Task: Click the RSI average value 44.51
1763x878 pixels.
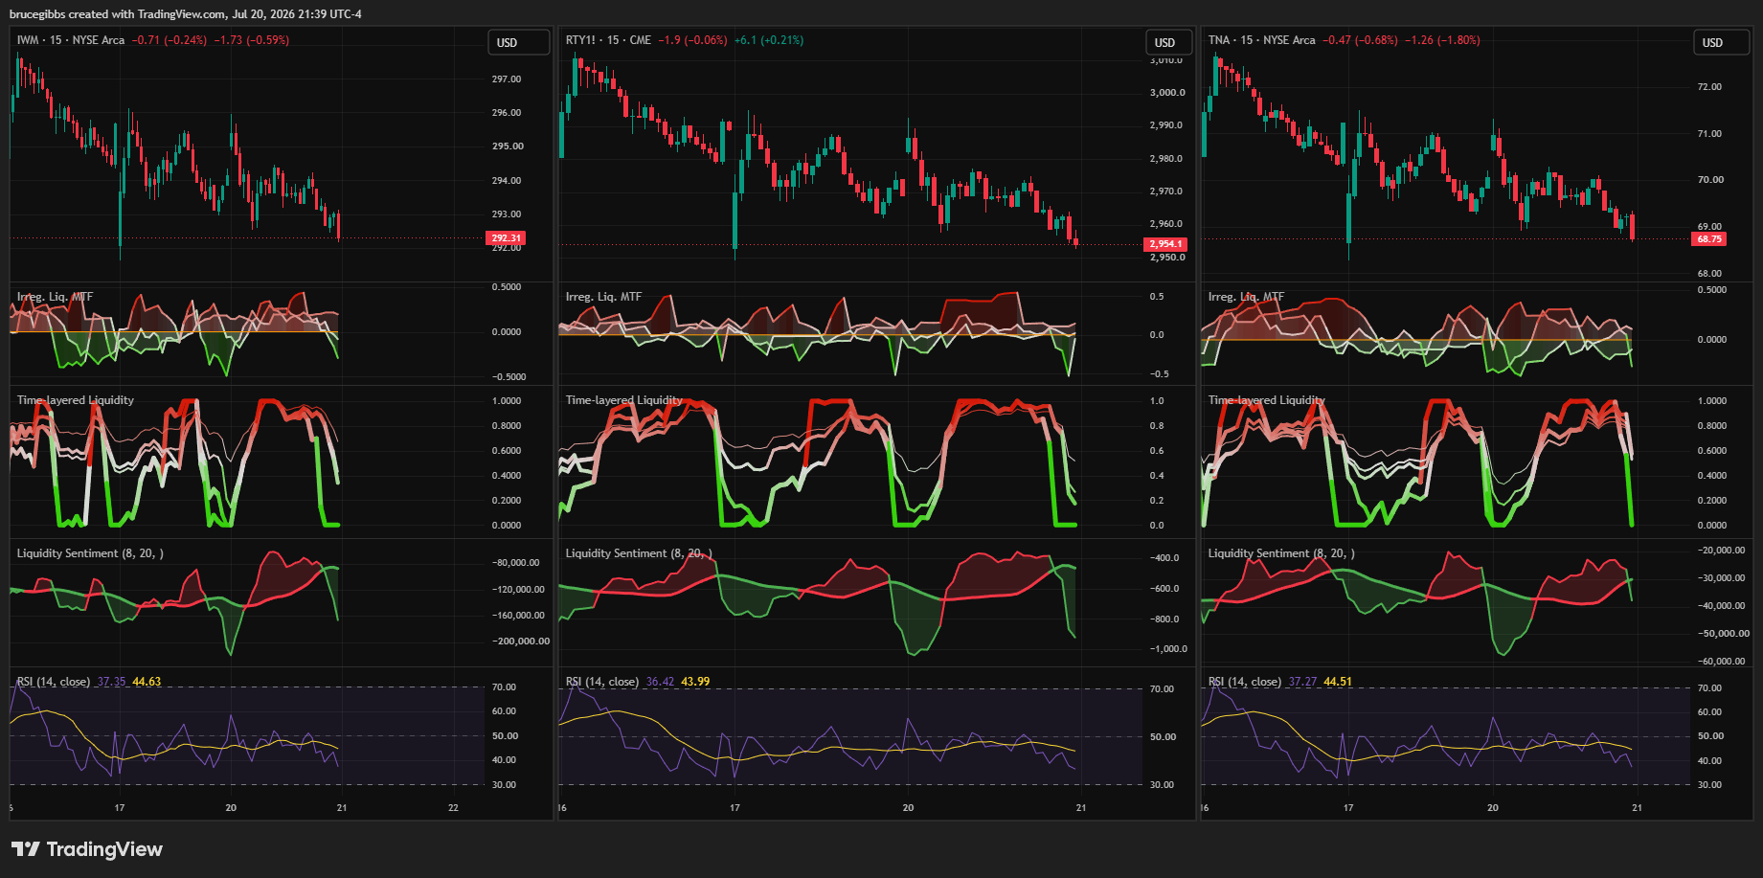Action: [1338, 682]
